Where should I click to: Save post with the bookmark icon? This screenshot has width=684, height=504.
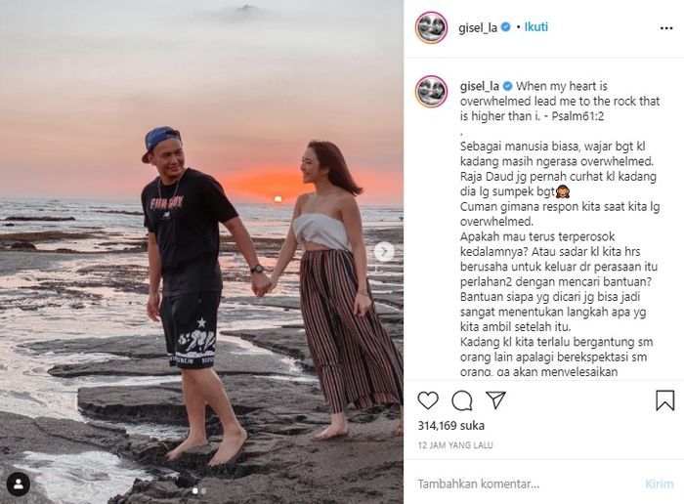point(664,399)
